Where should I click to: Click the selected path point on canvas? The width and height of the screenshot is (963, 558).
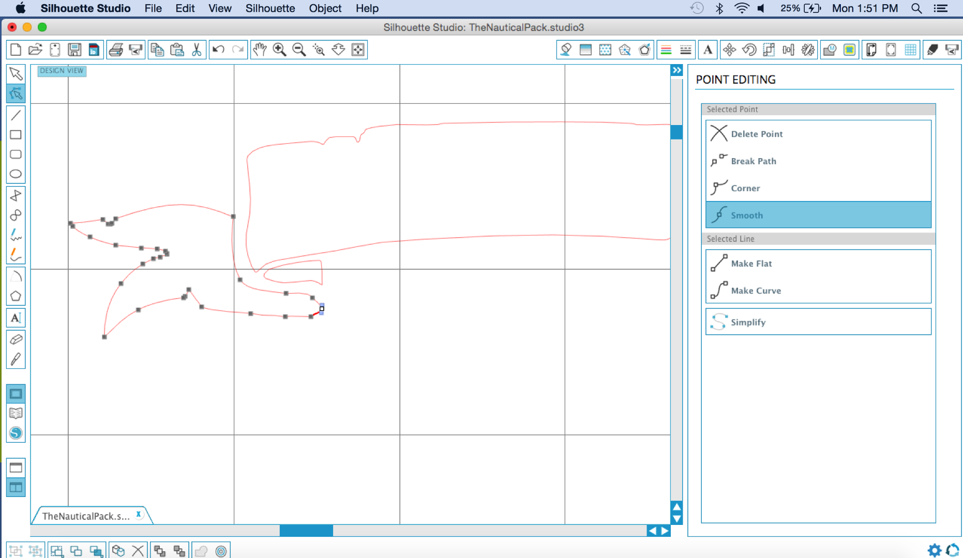point(322,309)
